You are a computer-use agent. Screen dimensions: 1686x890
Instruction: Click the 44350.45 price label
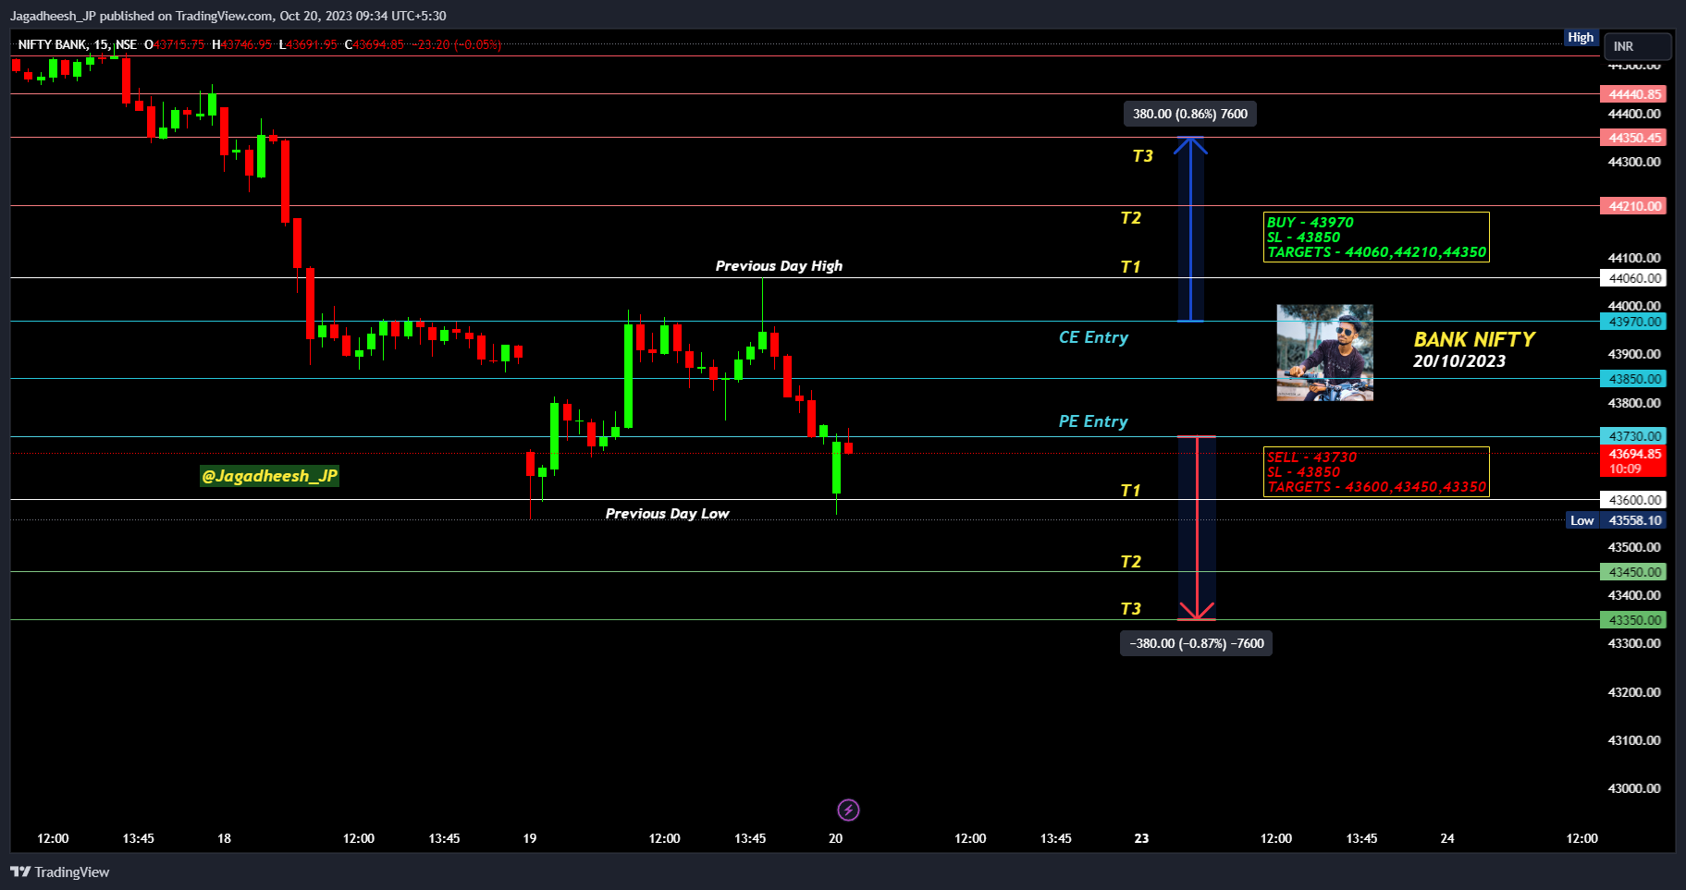pos(1633,138)
